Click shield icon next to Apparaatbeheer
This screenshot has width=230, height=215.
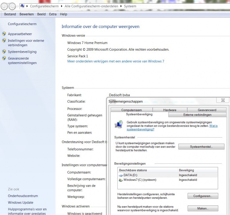point(4,34)
